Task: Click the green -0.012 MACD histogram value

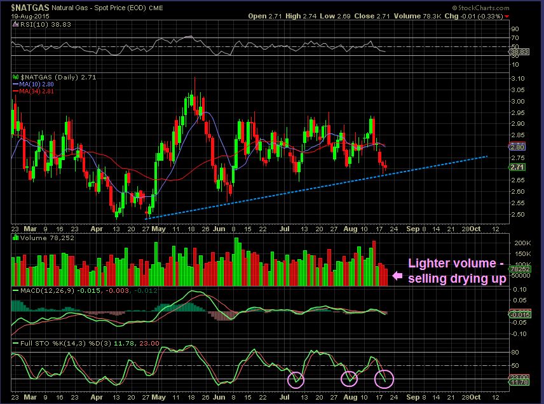Action: tap(146, 290)
